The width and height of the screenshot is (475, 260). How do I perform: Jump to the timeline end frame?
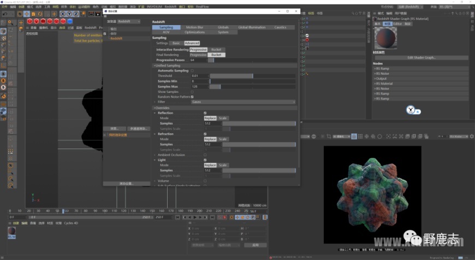click(212, 217)
